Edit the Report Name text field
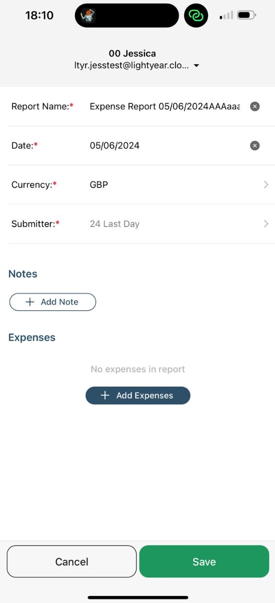This screenshot has height=603, width=275. coord(165,106)
